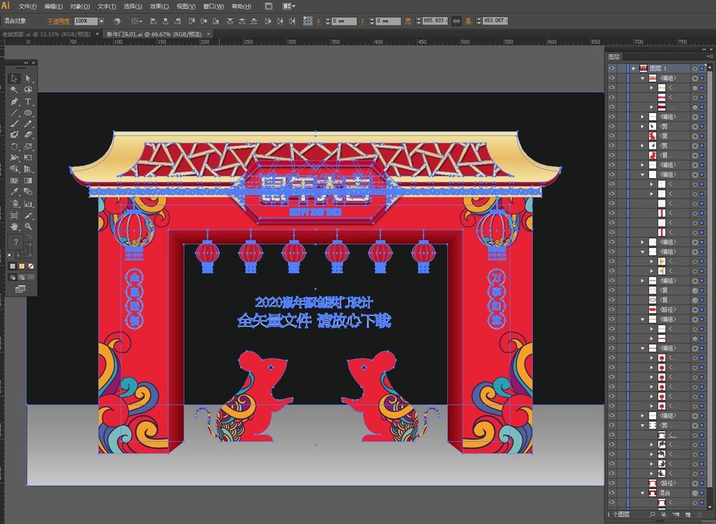
Task: Select the Artboard tool
Action: click(x=14, y=215)
